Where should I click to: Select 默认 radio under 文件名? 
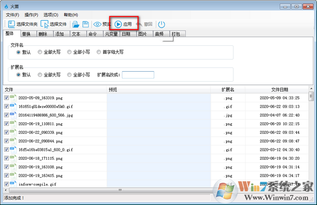18,52
